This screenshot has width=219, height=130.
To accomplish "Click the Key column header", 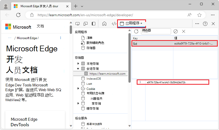I will [153, 38].
